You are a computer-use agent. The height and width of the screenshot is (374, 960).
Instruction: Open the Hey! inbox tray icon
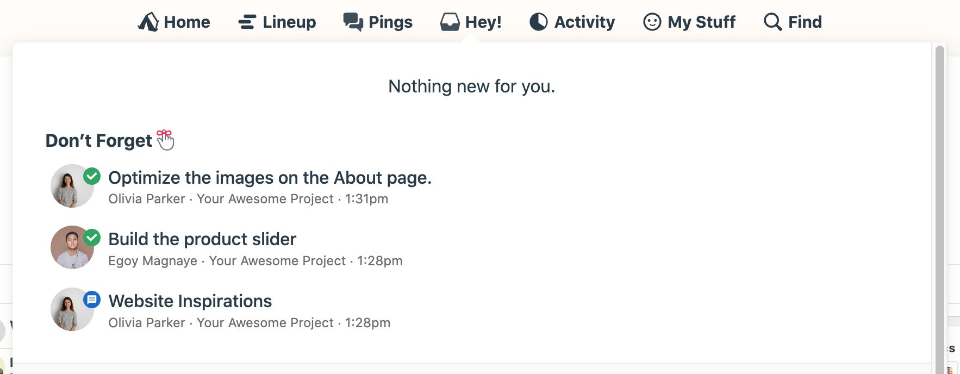tap(449, 22)
